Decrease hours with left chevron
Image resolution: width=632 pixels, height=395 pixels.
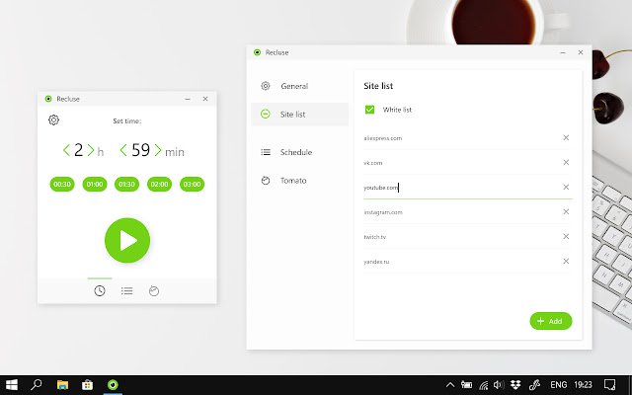(66, 150)
